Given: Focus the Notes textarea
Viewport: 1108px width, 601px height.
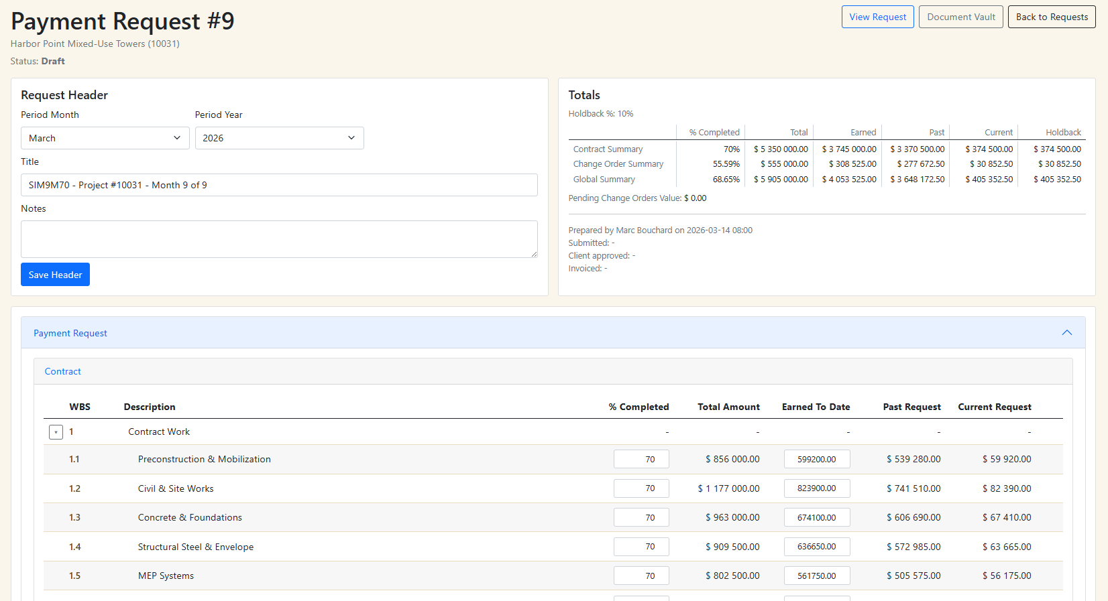Looking at the screenshot, I should [x=279, y=239].
